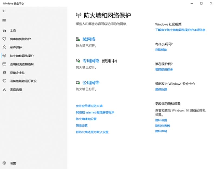Viewport: 216px width, 169px height.
Task: Open 设备性能和运行状况 page
Action: point(23,81)
